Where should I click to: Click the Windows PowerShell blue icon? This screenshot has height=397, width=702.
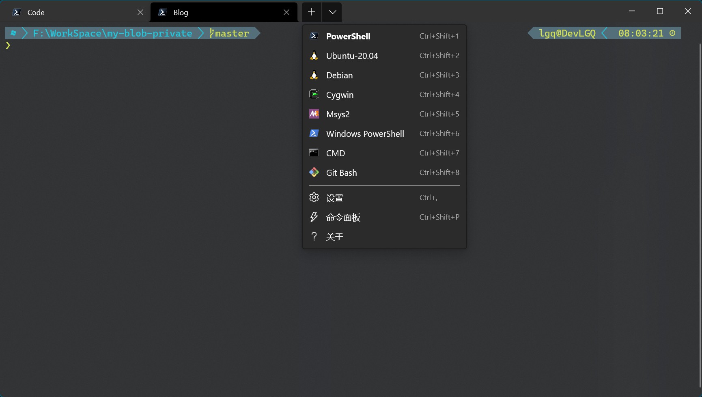click(x=314, y=133)
